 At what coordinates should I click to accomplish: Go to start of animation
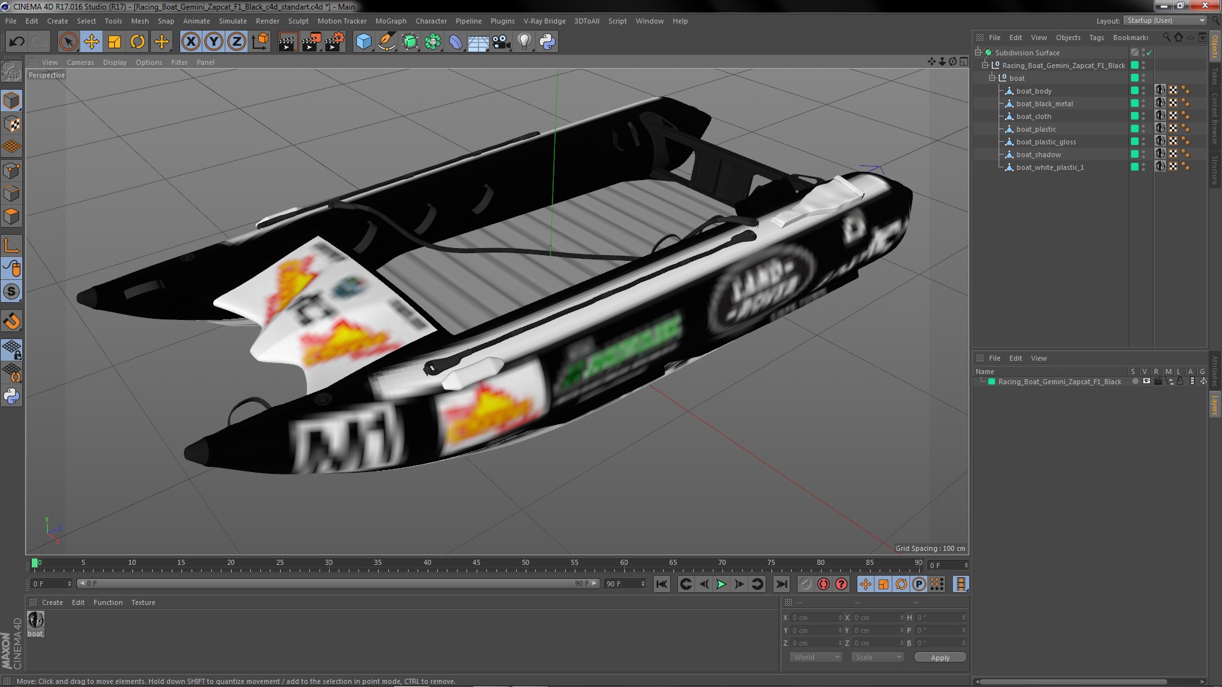[x=662, y=584]
